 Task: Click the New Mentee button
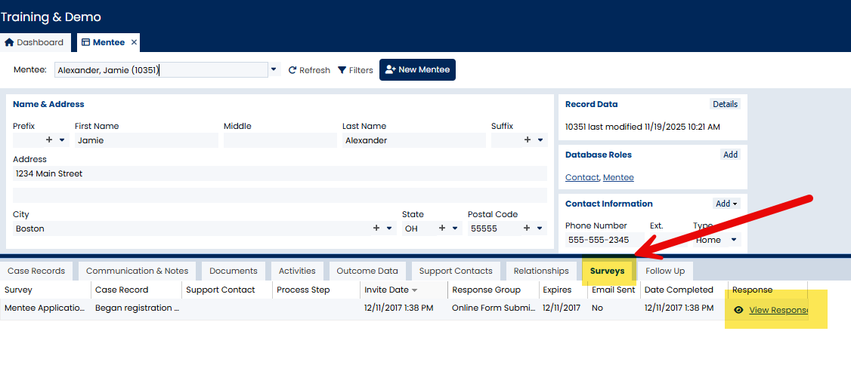(x=417, y=69)
